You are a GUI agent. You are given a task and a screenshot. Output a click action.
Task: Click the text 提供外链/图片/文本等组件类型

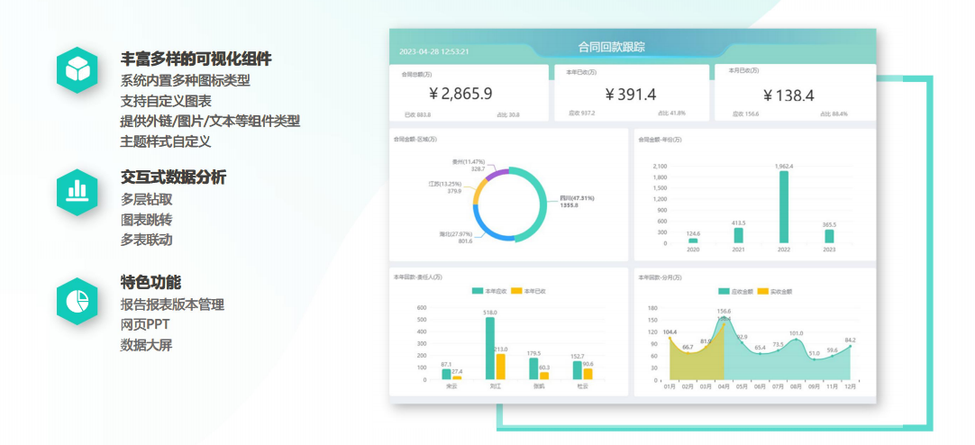coord(210,122)
